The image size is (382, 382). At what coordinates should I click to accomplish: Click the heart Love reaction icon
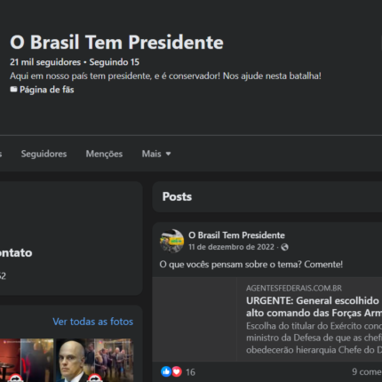pyautogui.click(x=177, y=371)
